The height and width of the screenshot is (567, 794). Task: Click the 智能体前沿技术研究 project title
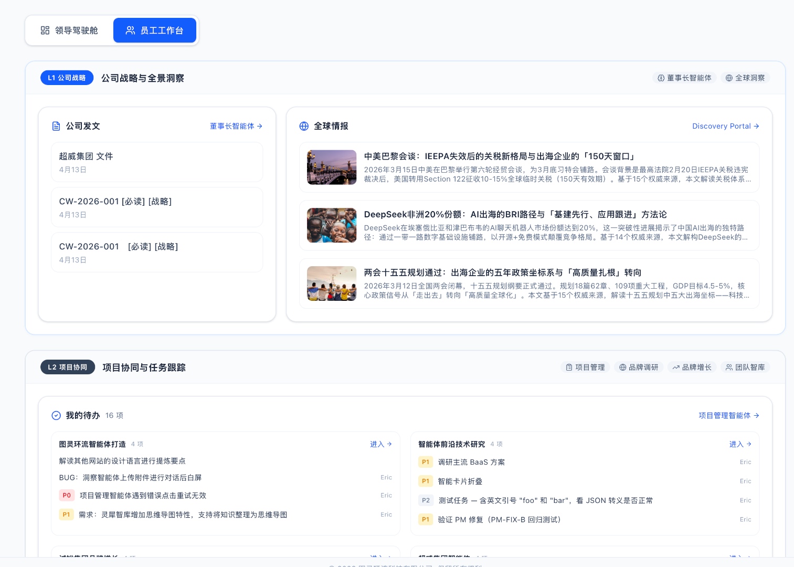(x=451, y=444)
